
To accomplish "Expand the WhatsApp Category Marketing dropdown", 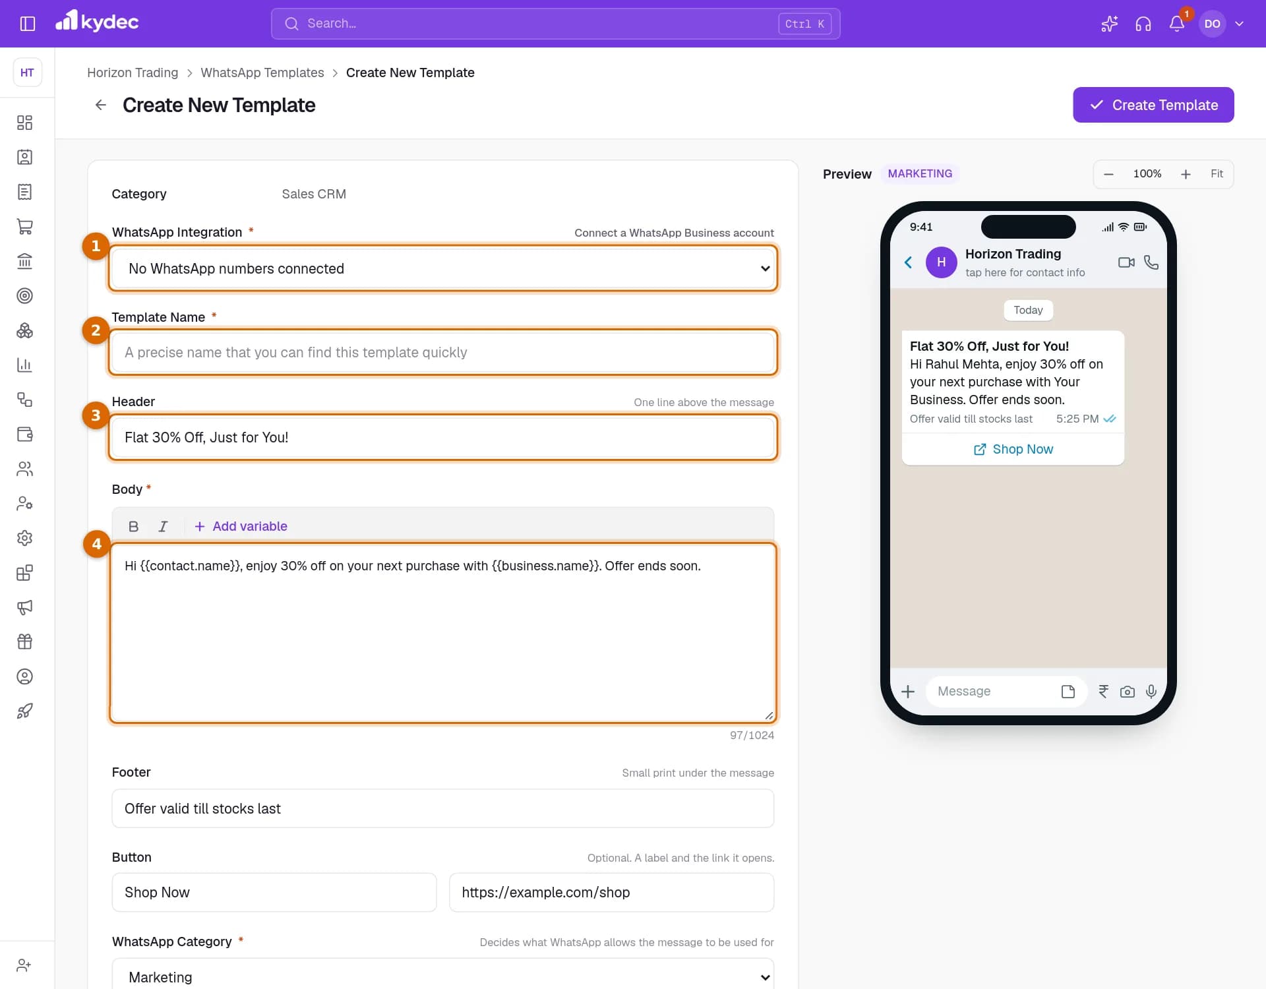I will pyautogui.click(x=443, y=976).
